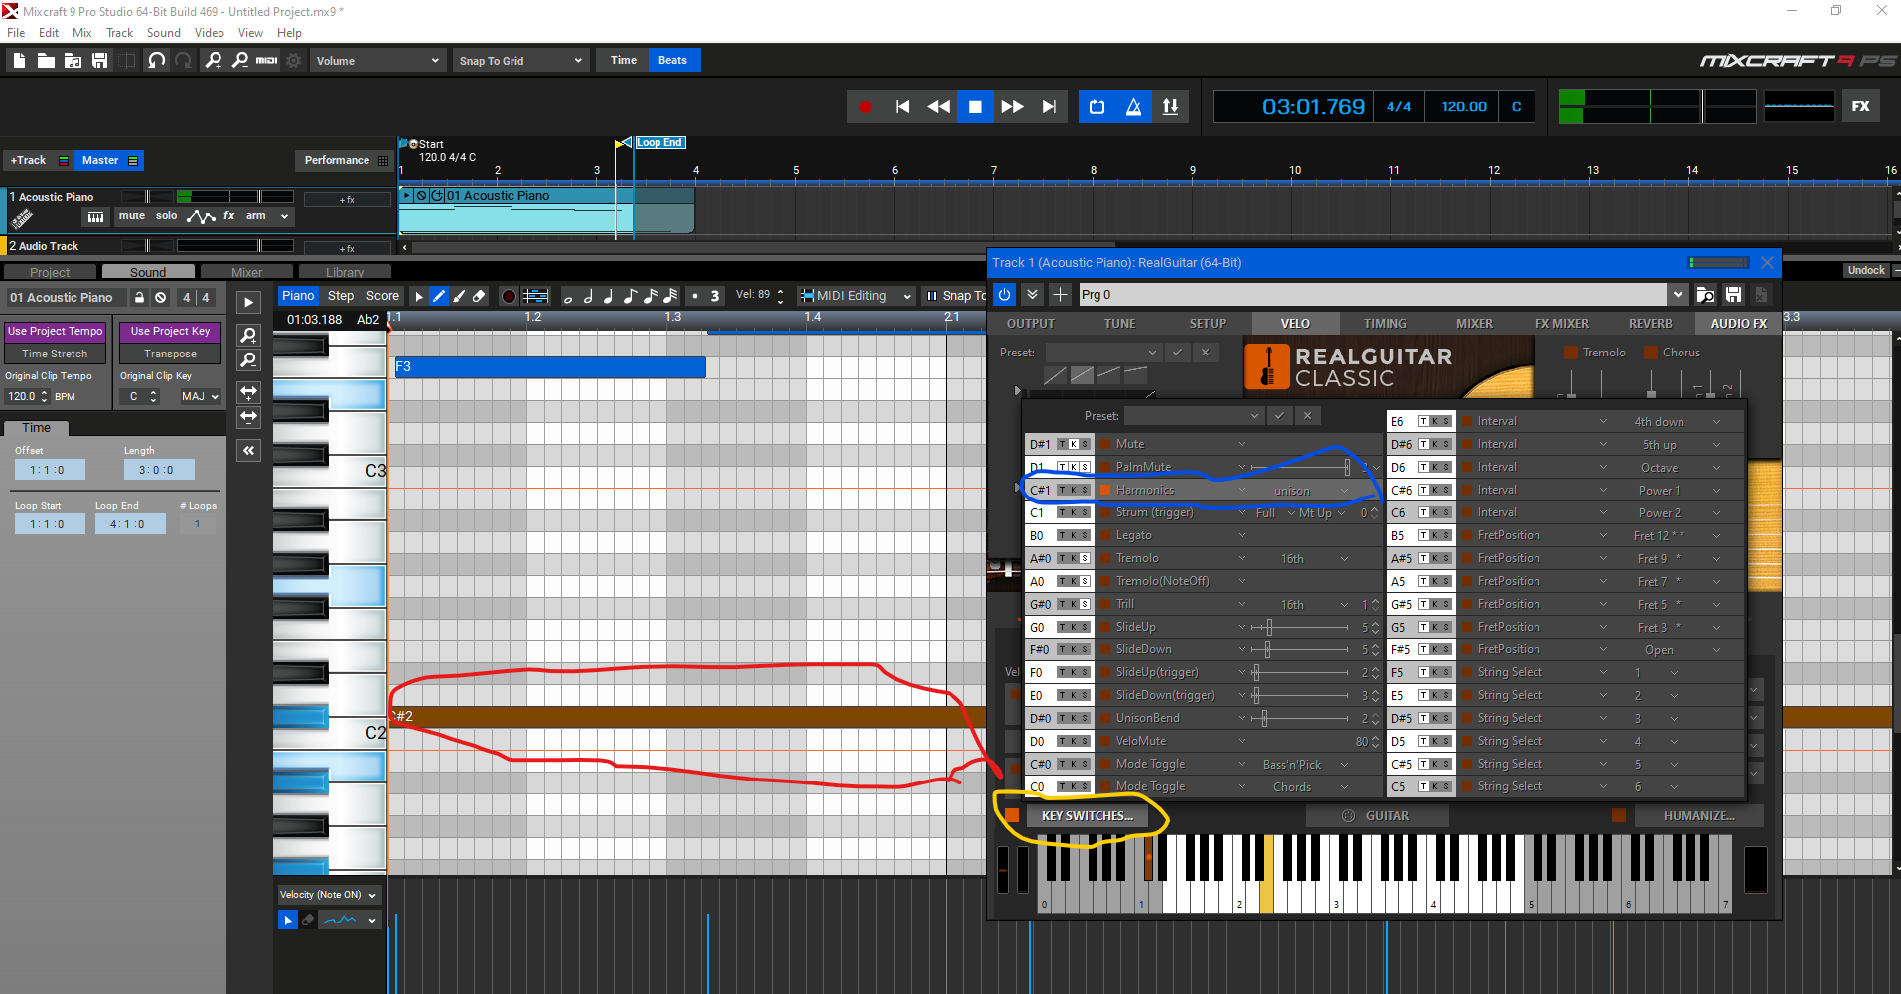The height and width of the screenshot is (994, 1901).
Task: Solo Acoustic Piano track
Action: (x=167, y=215)
